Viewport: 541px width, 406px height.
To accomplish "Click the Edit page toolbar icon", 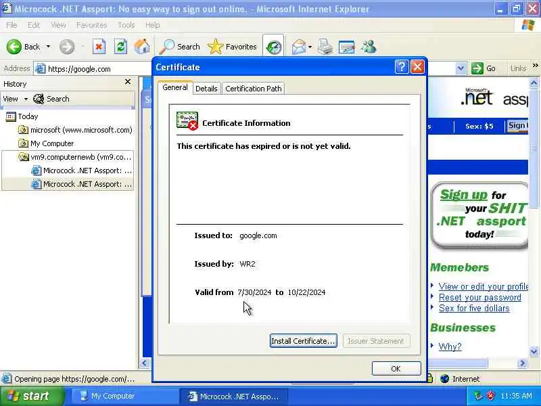I will tap(346, 47).
